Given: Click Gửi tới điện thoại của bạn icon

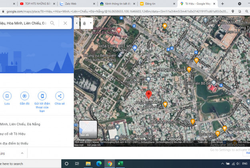Looking at the screenshot, I should tap(42, 96).
